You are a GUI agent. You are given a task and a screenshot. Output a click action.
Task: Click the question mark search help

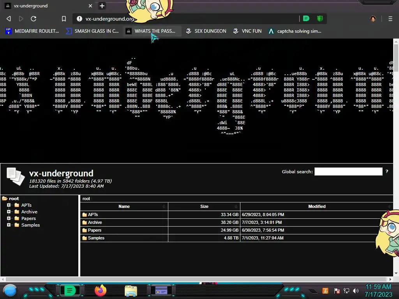(x=387, y=171)
